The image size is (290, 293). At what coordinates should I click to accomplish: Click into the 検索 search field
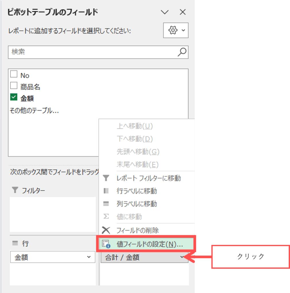click(x=92, y=52)
